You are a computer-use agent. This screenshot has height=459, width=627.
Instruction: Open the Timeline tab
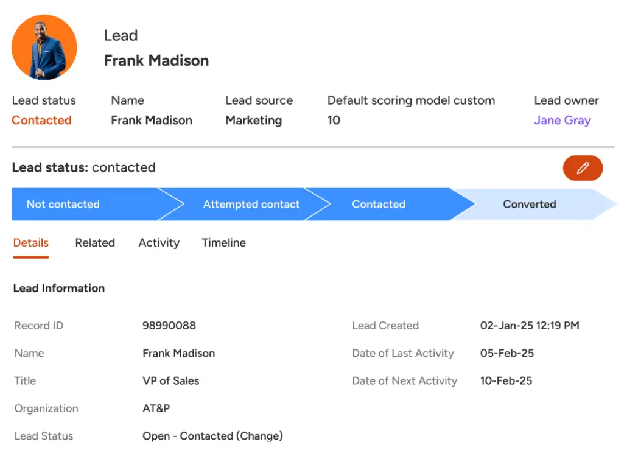(224, 243)
